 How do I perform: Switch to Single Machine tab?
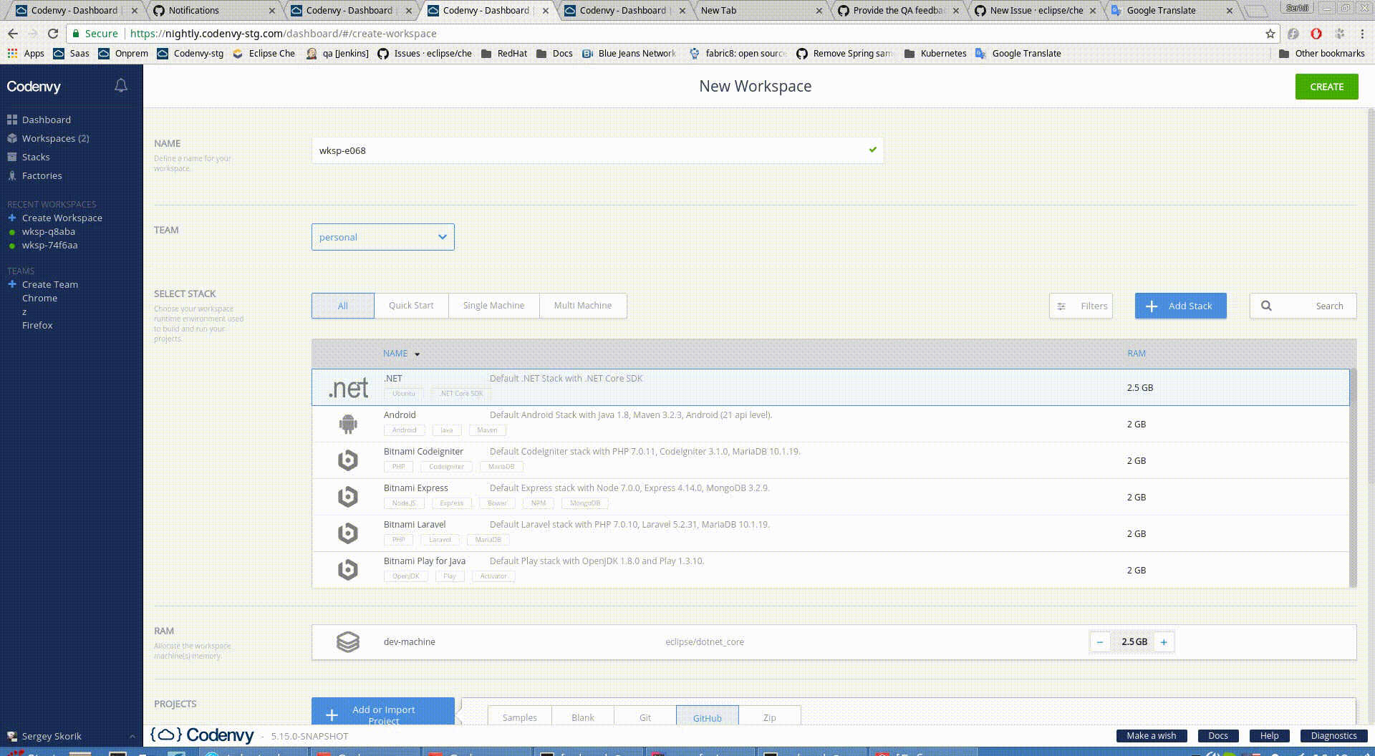493,306
